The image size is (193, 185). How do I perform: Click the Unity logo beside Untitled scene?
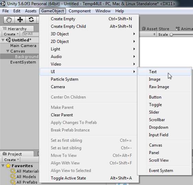[x=8, y=40]
